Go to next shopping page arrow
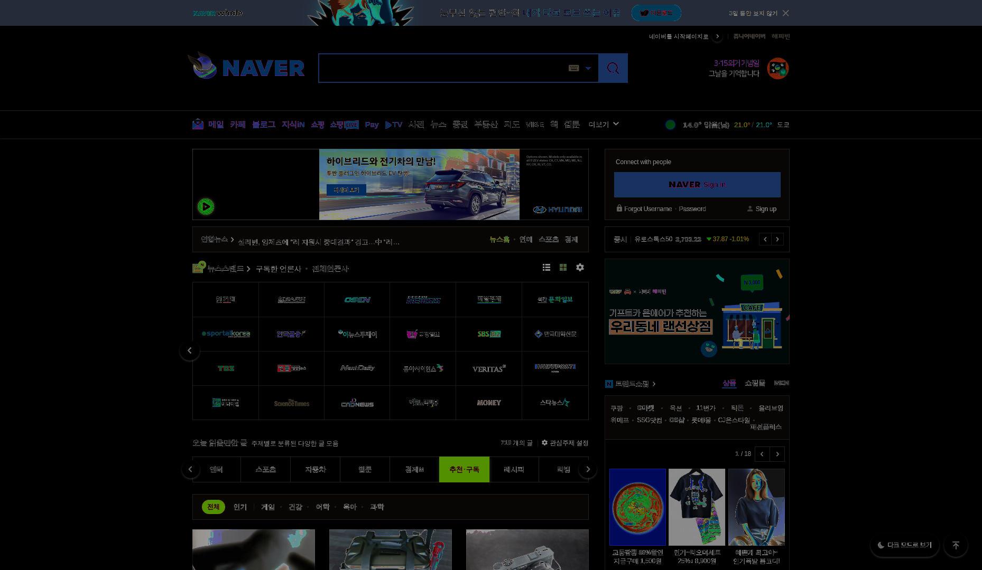Screen dimensions: 982x570 point(777,454)
